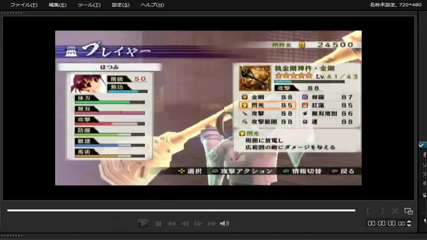The image size is (427, 240).
Task: Click the down arrow on right panel edge
Action: (x=424, y=196)
